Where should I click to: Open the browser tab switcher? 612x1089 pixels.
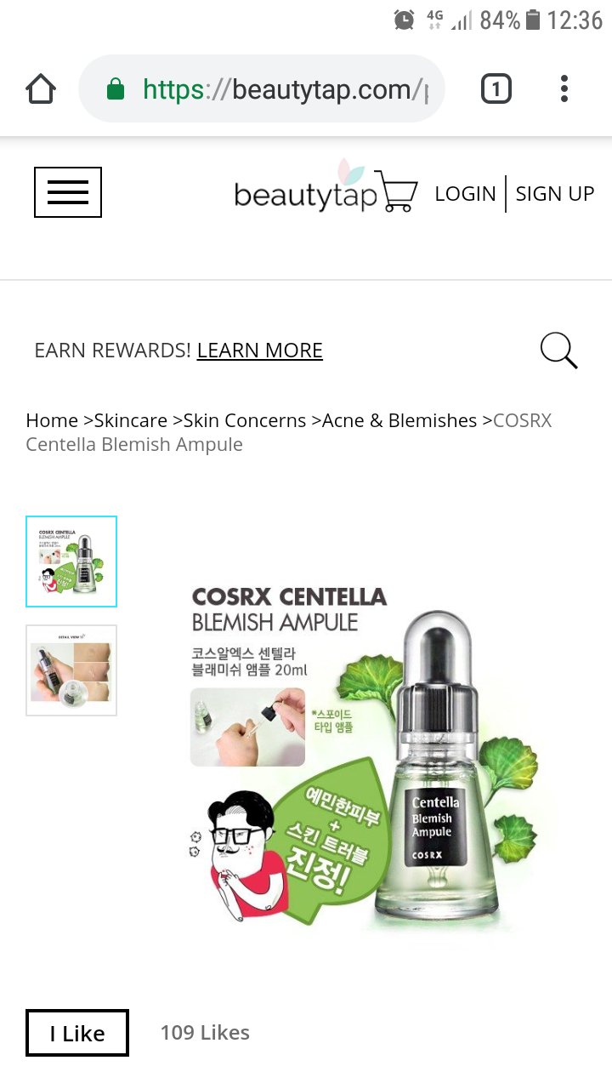click(x=496, y=88)
